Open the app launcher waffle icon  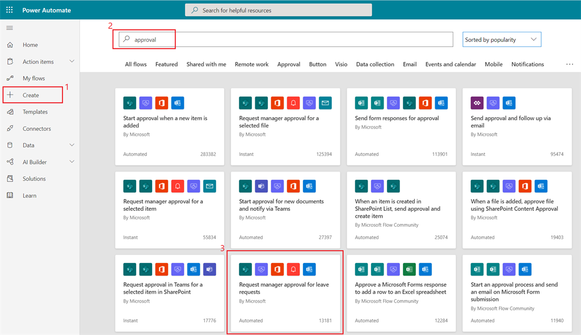10,10
